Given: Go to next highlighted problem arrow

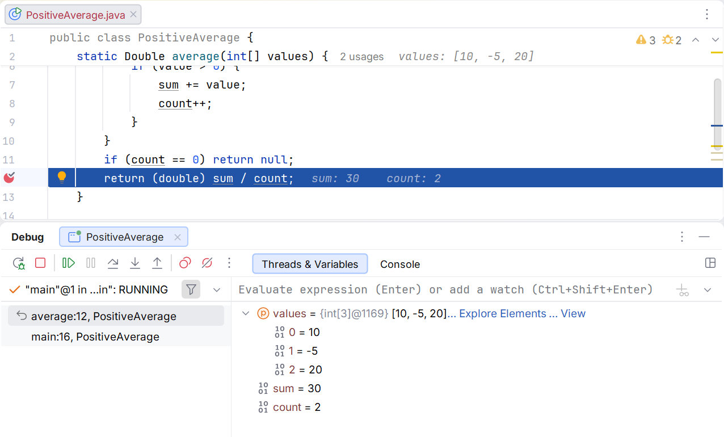Looking at the screenshot, I should coord(714,40).
